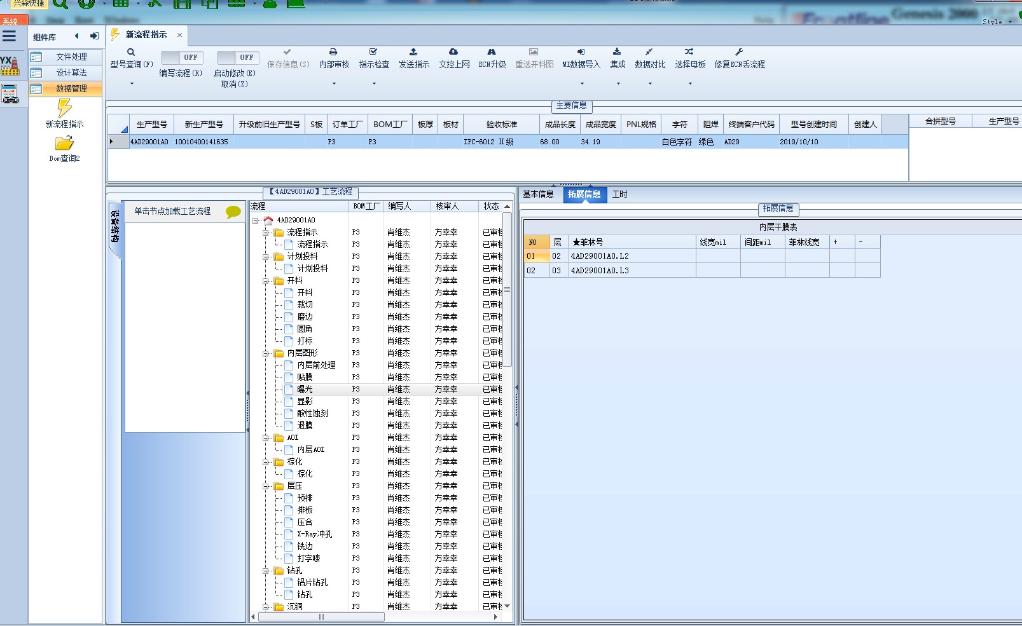This screenshot has width=1022, height=626.
Task: Click the MI数据导入 import icon
Action: pos(581,52)
